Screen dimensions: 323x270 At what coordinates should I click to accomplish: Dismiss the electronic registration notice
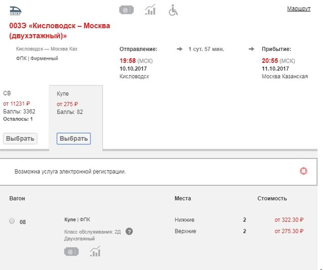[303, 171]
